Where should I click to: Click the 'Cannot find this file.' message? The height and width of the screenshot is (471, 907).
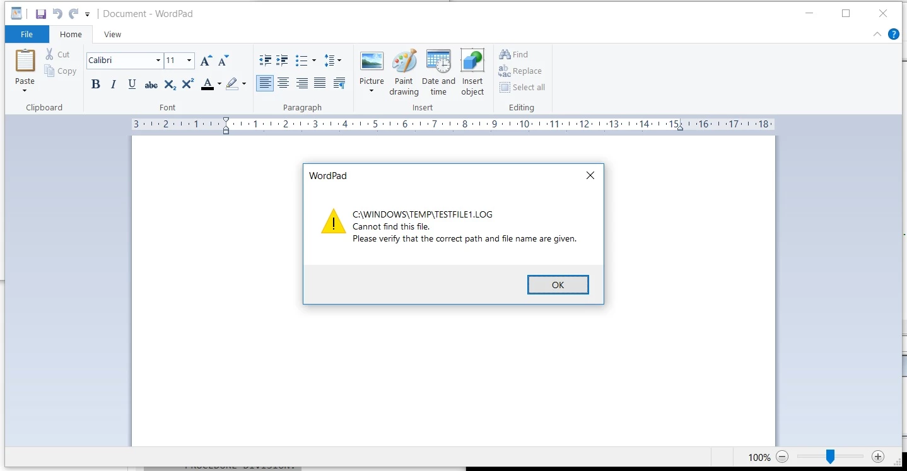click(391, 226)
